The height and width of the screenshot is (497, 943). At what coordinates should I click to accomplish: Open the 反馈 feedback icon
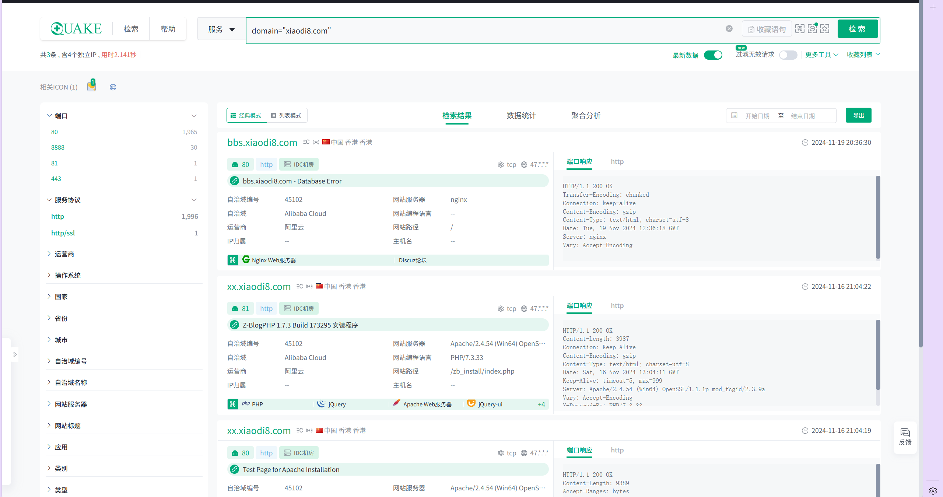905,437
